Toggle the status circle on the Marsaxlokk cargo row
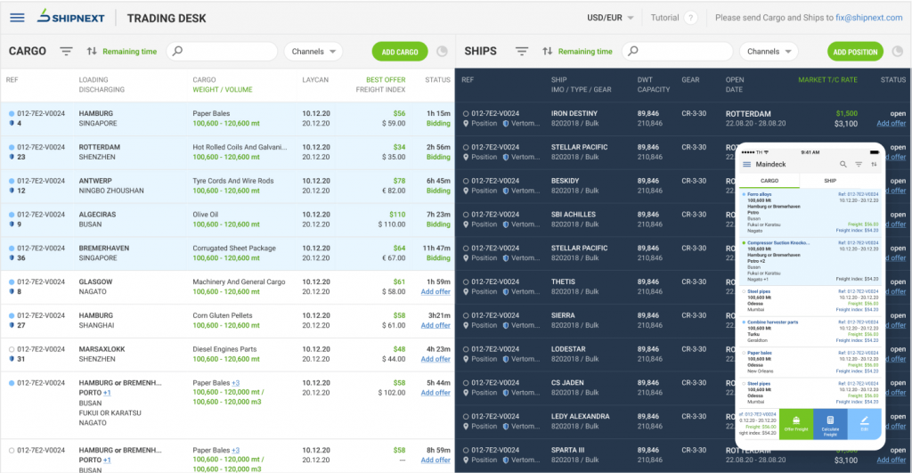 [x=12, y=349]
